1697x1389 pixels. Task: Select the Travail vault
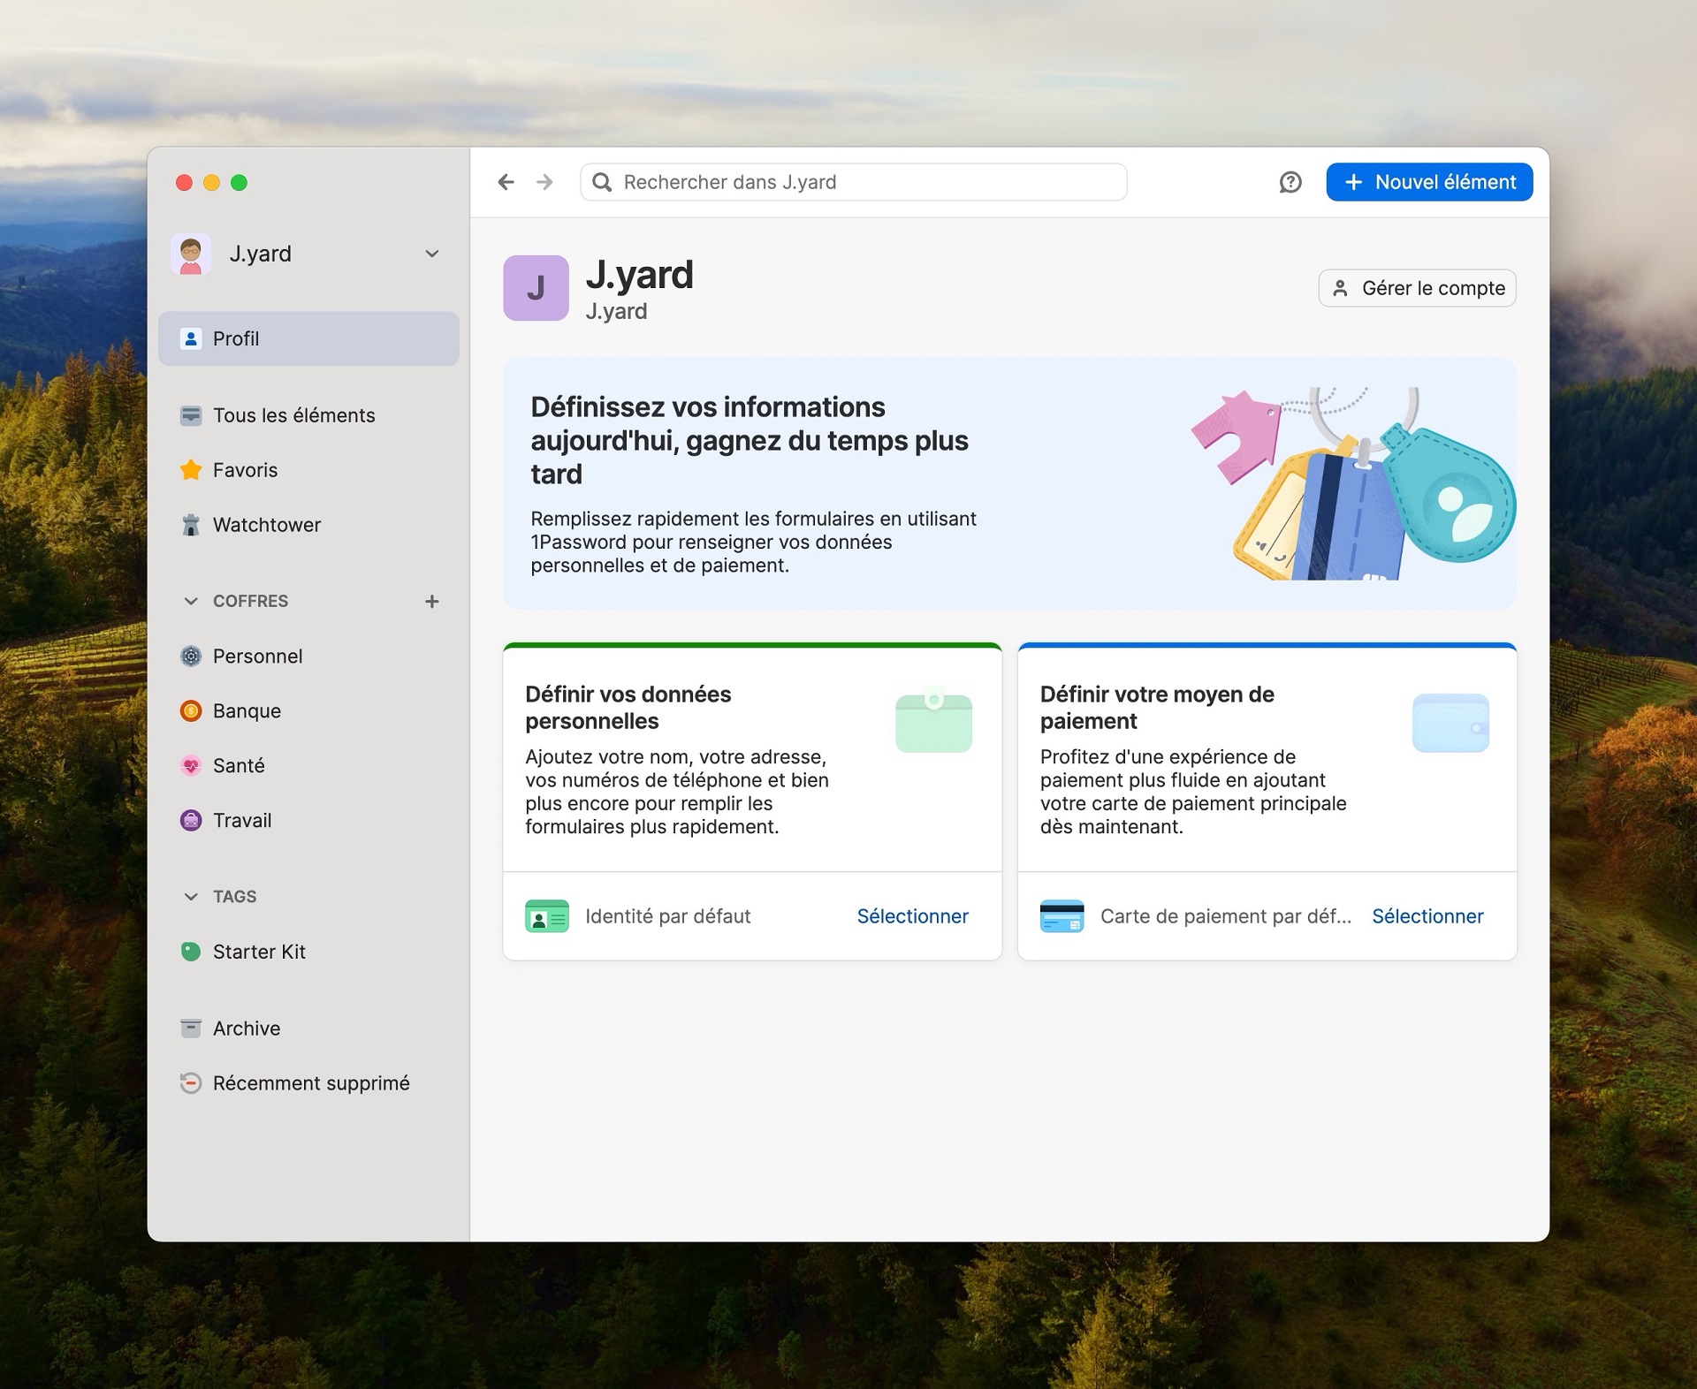(308, 821)
